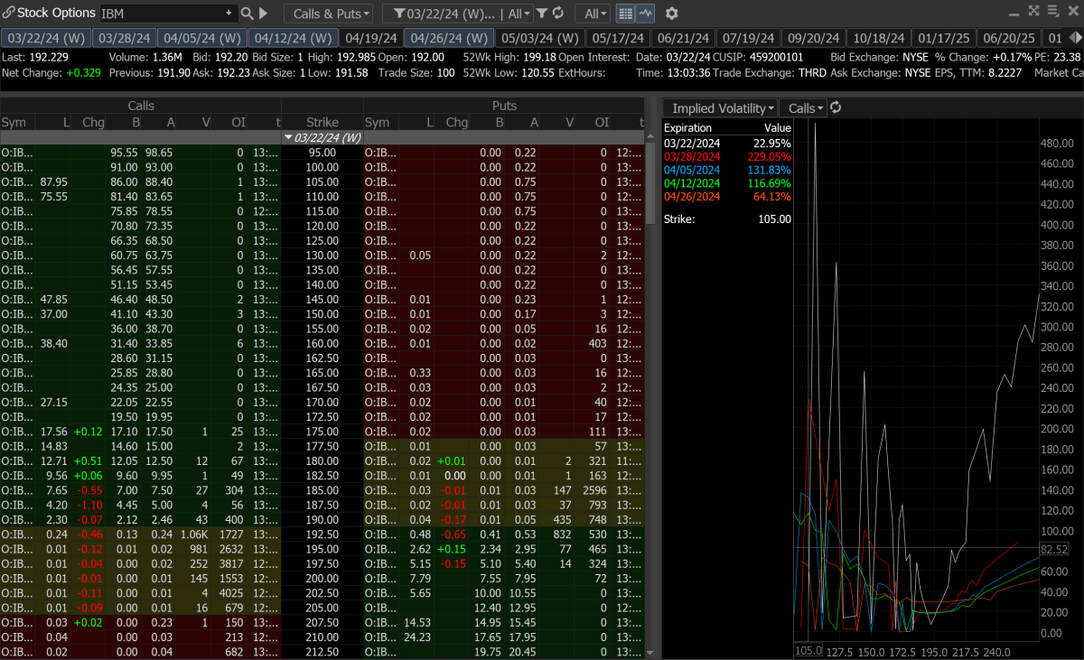
Task: Click the 1.06K call volume cell
Action: click(195, 534)
